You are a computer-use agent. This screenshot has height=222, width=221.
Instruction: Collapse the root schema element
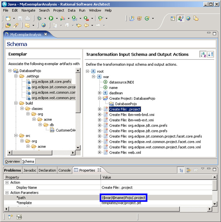tap(88, 71)
